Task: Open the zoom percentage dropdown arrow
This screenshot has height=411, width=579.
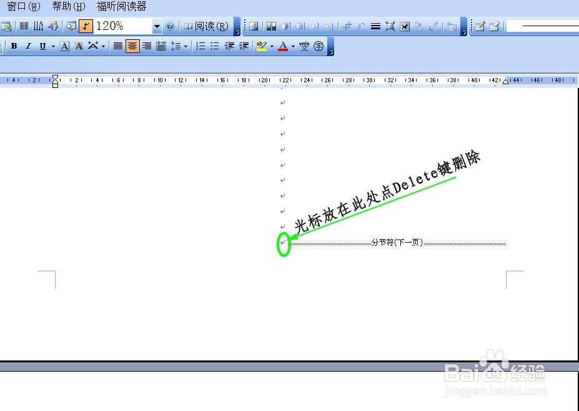Action: click(x=157, y=26)
